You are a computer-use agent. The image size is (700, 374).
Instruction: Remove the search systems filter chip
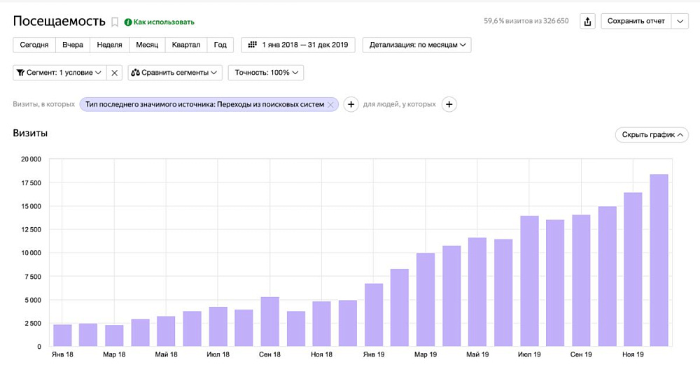tap(331, 105)
